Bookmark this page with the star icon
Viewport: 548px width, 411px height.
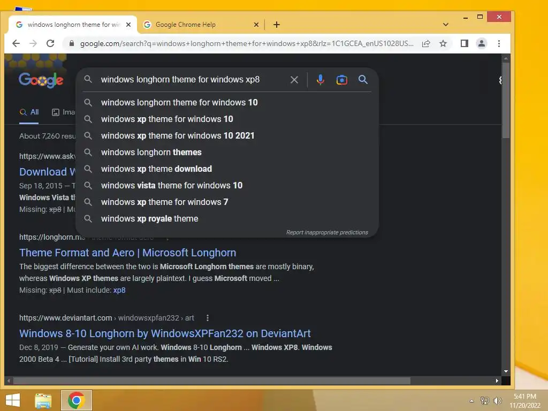point(443,43)
